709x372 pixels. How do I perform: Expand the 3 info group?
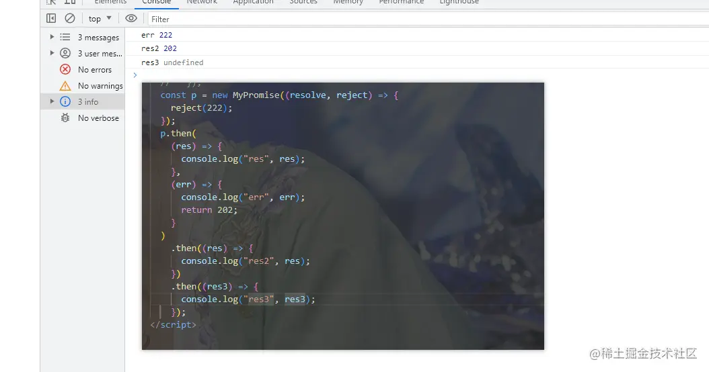(52, 101)
